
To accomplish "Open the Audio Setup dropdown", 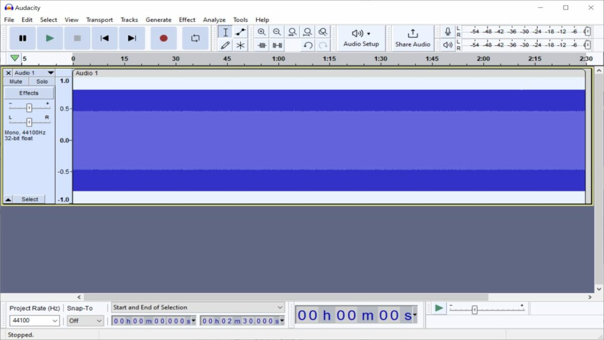I will [x=361, y=38].
